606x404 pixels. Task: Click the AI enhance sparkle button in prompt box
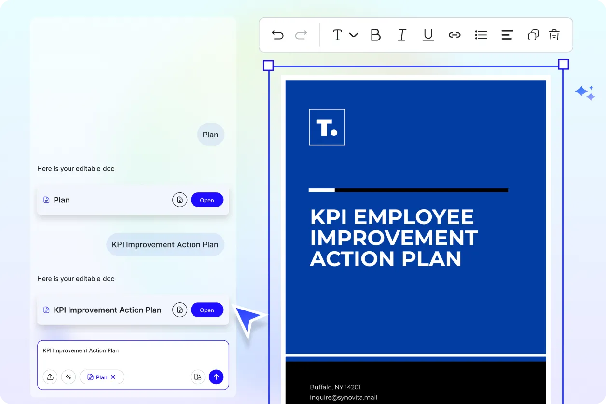pos(69,377)
